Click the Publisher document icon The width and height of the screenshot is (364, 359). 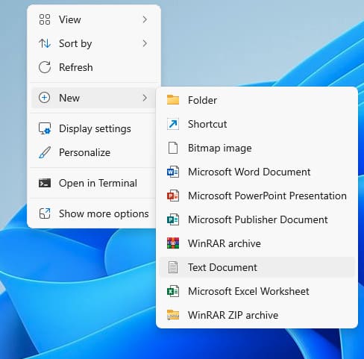(x=173, y=219)
